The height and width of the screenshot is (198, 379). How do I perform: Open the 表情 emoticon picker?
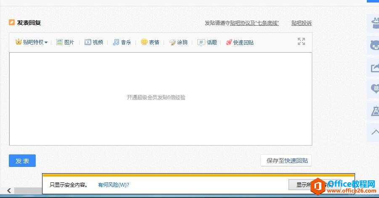(x=150, y=42)
